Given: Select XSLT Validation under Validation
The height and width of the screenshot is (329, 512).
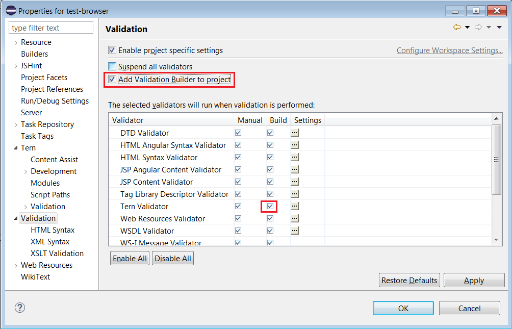Looking at the screenshot, I should (57, 253).
